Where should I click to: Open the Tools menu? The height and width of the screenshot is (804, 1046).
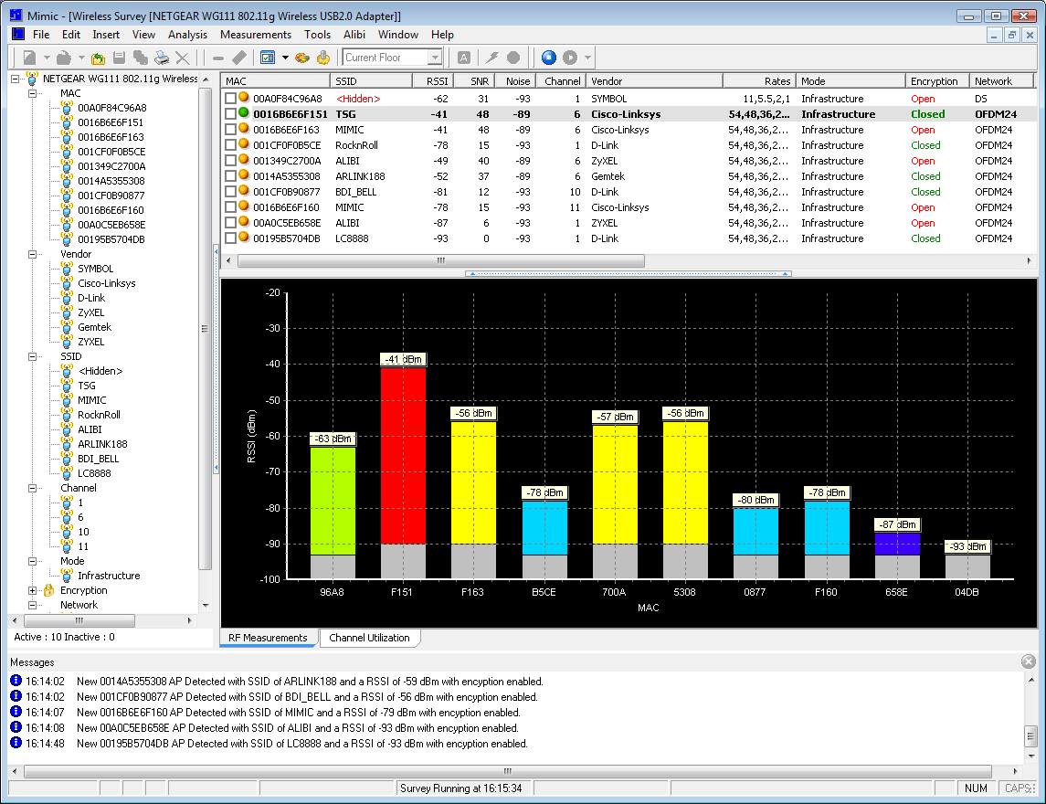point(318,35)
